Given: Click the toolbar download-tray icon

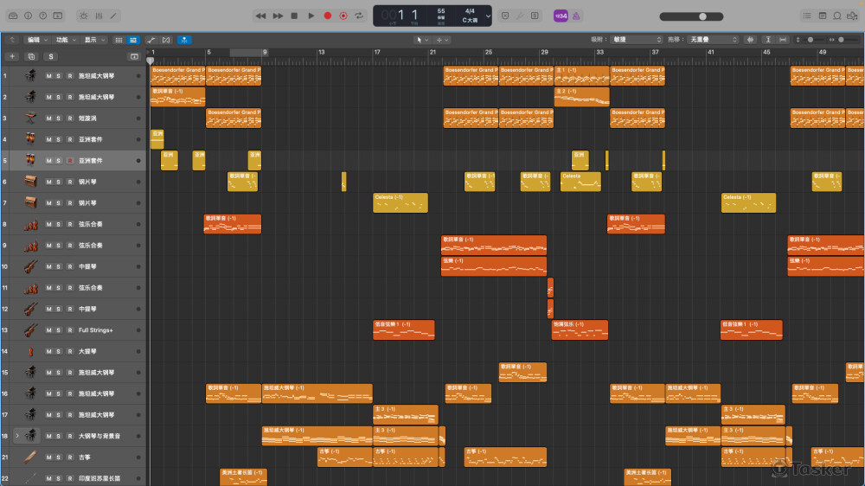Looking at the screenshot, I should pos(58,16).
